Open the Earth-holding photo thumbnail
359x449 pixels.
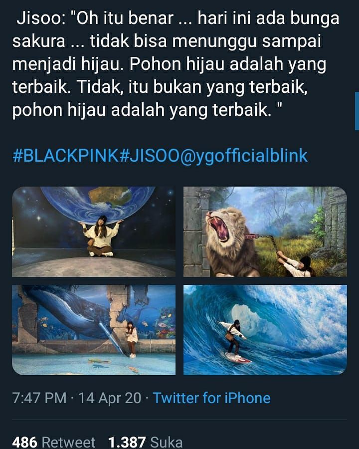(94, 231)
